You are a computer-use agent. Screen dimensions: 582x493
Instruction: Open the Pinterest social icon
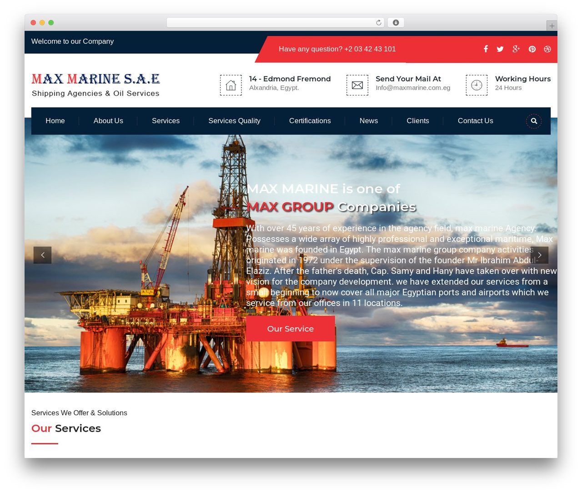click(x=532, y=49)
